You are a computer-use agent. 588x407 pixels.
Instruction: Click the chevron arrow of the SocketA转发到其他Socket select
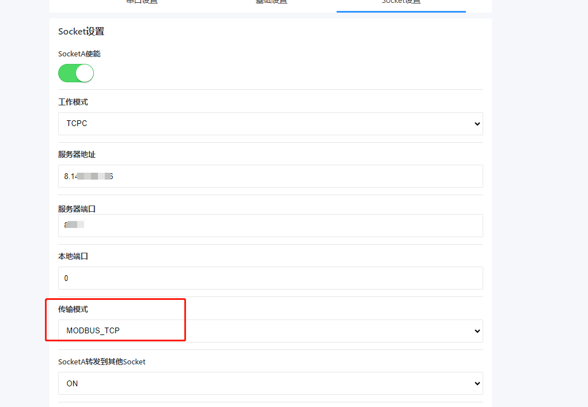click(476, 383)
